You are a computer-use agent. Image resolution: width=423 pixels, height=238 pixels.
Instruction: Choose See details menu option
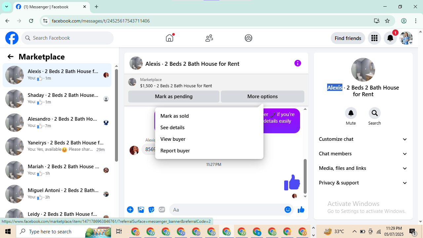point(209,128)
